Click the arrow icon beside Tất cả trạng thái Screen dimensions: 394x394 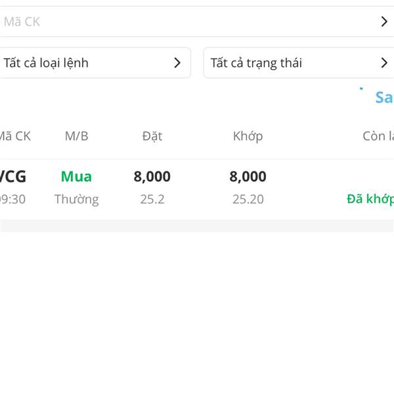384,63
